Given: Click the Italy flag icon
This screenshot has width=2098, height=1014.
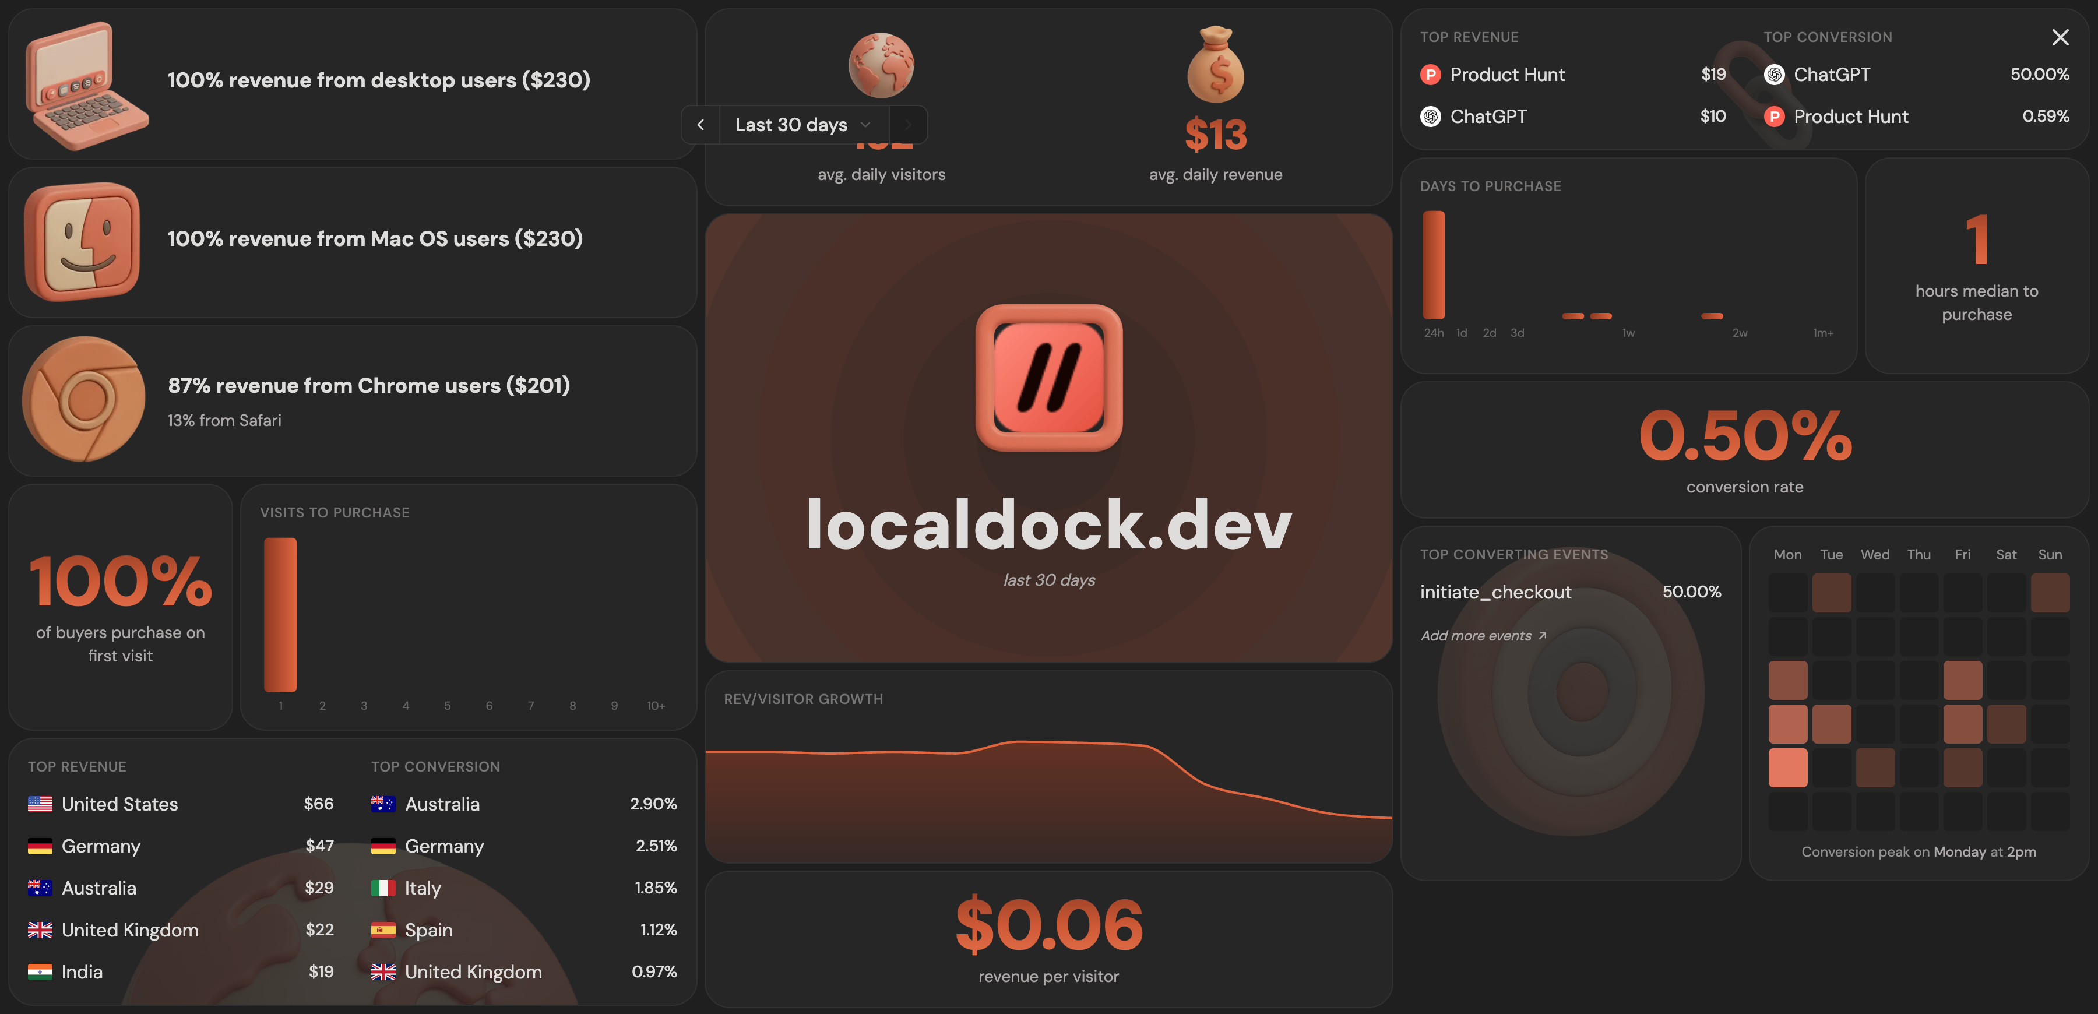Looking at the screenshot, I should 383,889.
